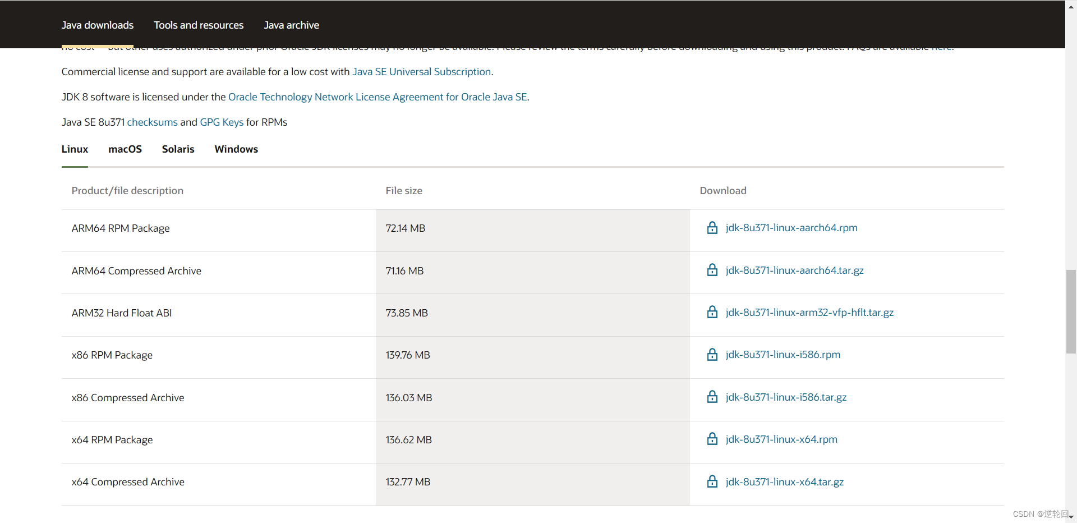Click lock icon beside jdk-8u371-linux-x64.tar.gz
1077x523 pixels.
pyautogui.click(x=712, y=481)
